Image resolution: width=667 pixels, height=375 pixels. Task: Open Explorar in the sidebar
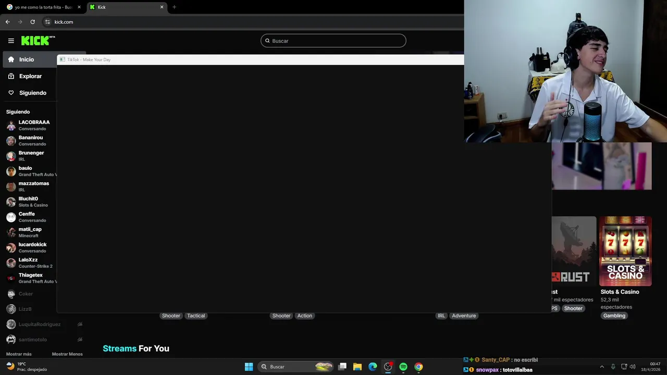[30, 76]
